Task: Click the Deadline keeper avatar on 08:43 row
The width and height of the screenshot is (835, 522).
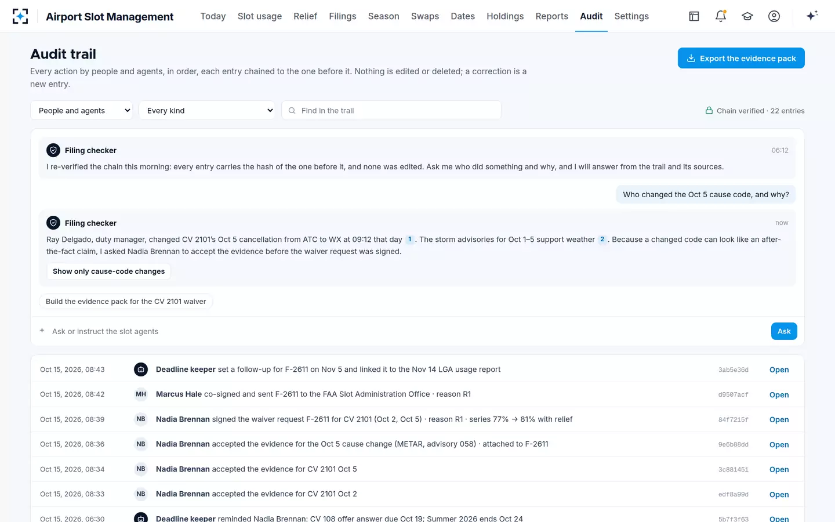Action: (141, 369)
